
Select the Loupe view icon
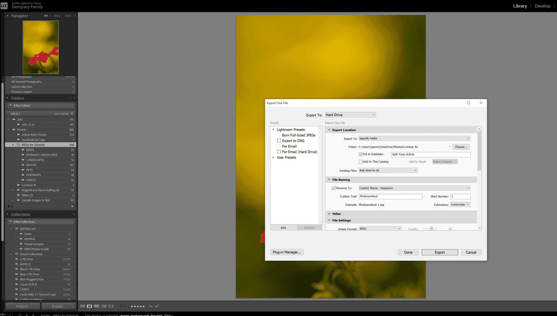[x=89, y=306]
